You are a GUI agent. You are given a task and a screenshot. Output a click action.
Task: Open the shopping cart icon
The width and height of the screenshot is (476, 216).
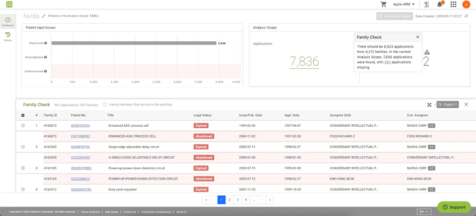click(384, 4)
